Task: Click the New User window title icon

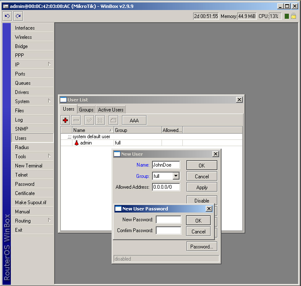Action: pyautogui.click(x=117, y=154)
